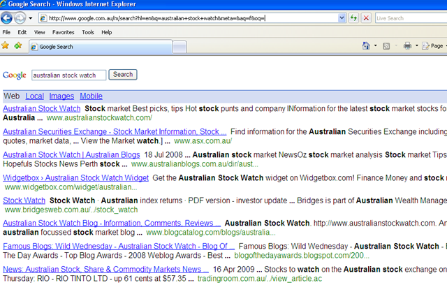Open the Australian Securities Exchange result link
This screenshot has width=447, height=285.
click(115, 131)
